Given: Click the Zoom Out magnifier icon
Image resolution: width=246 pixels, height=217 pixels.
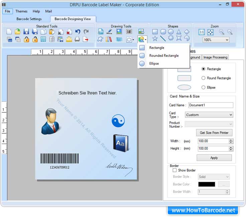Looking at the screenshot, I should point(230,32).
